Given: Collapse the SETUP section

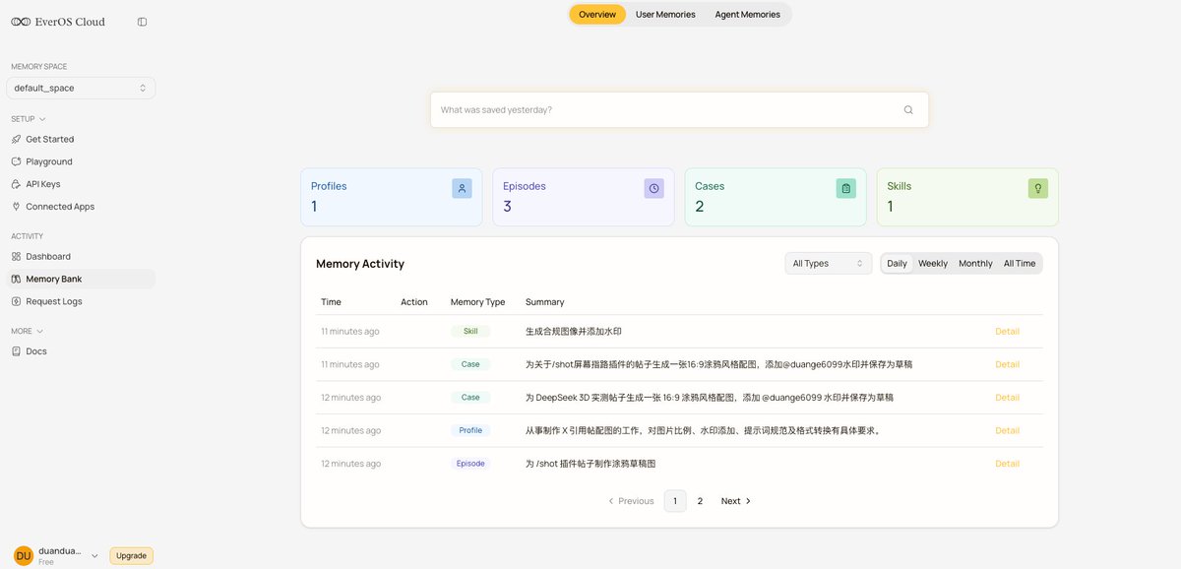Looking at the screenshot, I should coord(29,119).
